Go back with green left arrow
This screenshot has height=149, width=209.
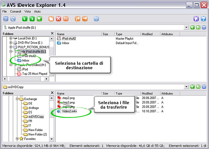[25, 19]
